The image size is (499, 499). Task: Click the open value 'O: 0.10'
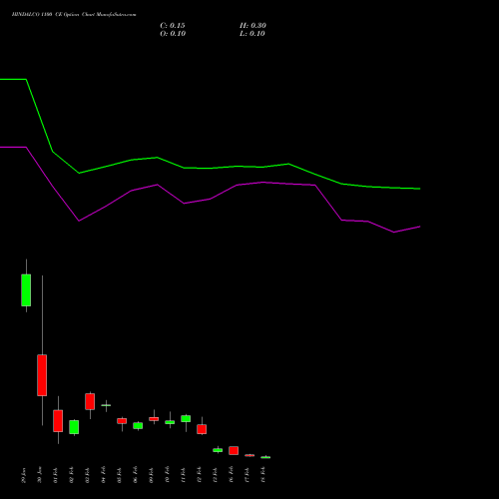(173, 34)
